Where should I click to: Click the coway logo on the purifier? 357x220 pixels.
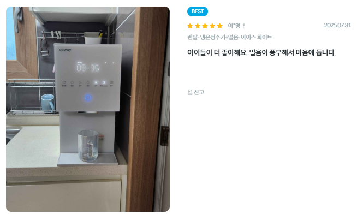click(65, 50)
